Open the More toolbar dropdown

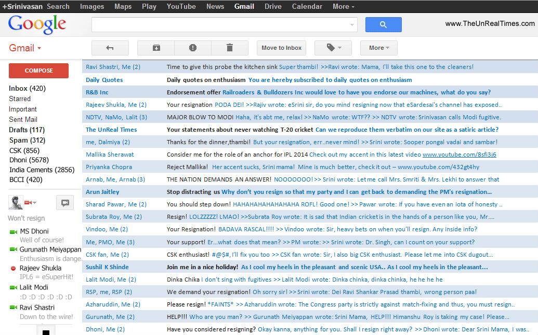(x=379, y=48)
